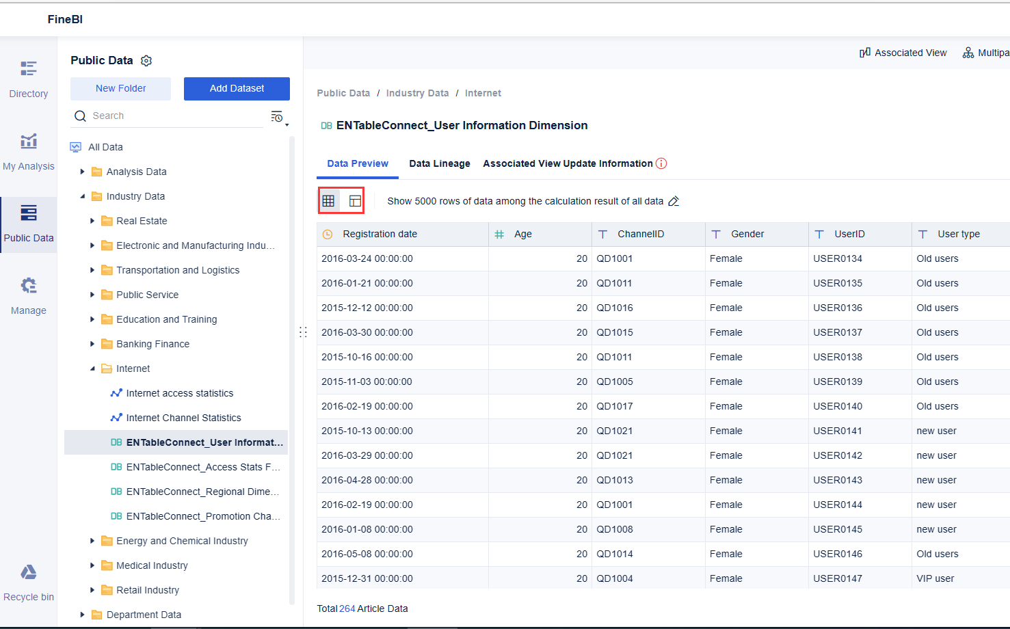Switch to field structure preview view

(x=355, y=201)
